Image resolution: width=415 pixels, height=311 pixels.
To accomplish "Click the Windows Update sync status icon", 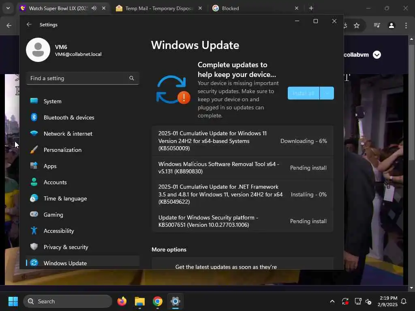I will pos(173,90).
